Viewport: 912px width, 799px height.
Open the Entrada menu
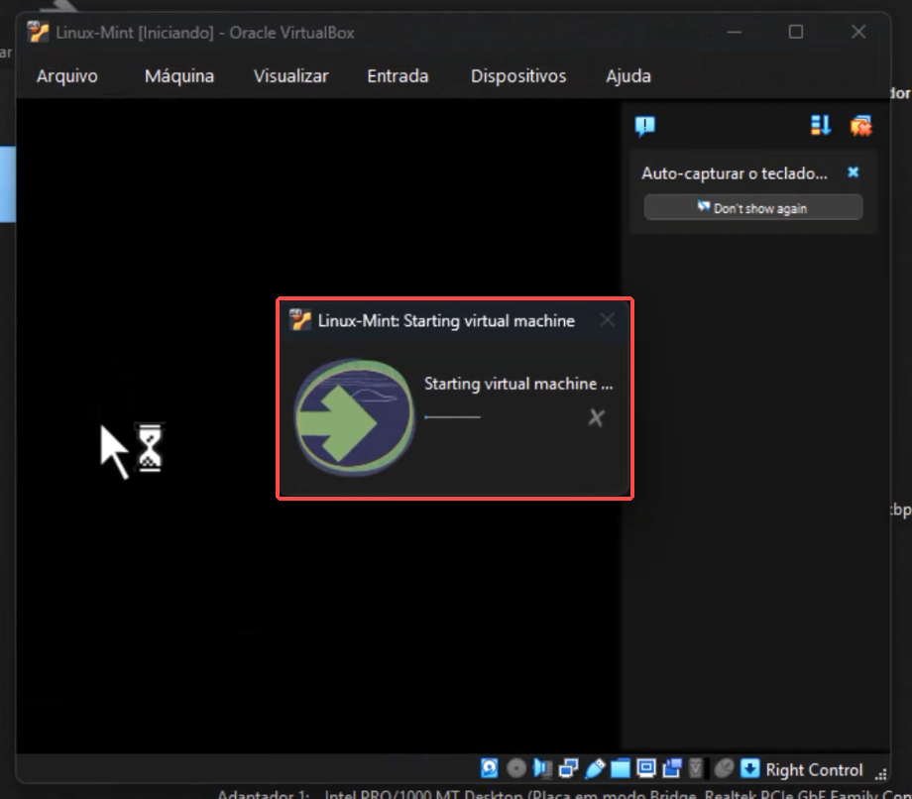point(398,76)
